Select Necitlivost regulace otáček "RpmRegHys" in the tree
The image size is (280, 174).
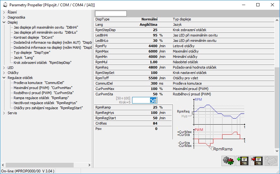click(x=46, y=103)
